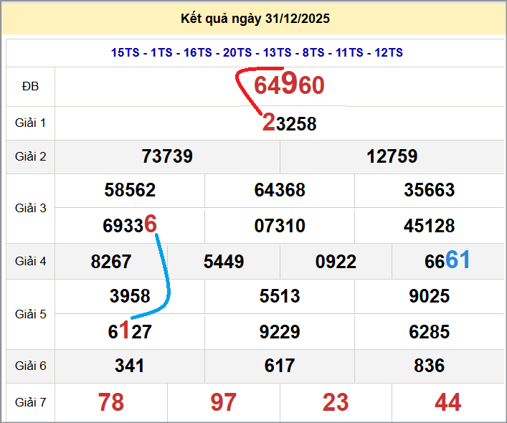Click Giải 5 number 6127
The width and height of the screenshot is (507, 423).
[x=130, y=331]
